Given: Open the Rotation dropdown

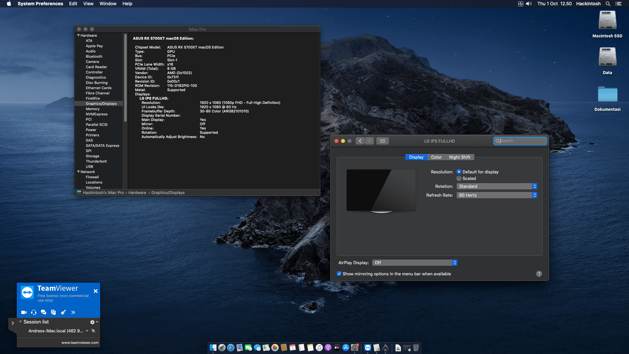Looking at the screenshot, I should 497,186.
